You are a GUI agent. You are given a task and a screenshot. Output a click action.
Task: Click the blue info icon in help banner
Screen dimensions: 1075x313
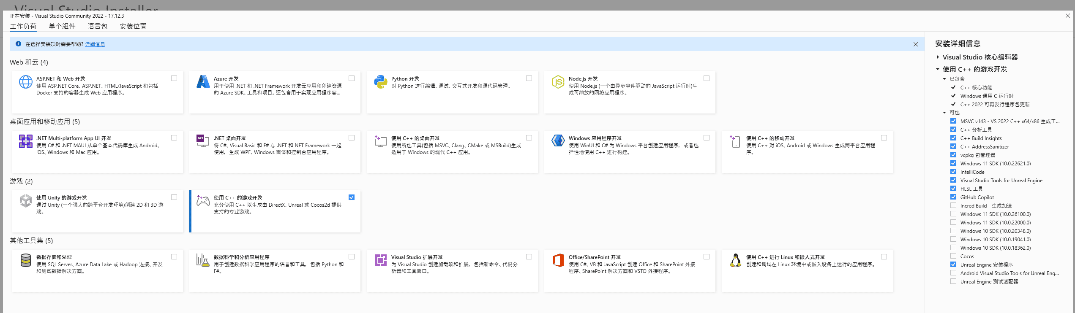click(18, 44)
